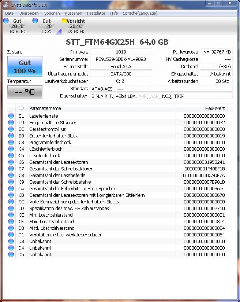The height and width of the screenshot is (302, 240).
Task: Open the Aussehen menu
Action: coord(74,13)
